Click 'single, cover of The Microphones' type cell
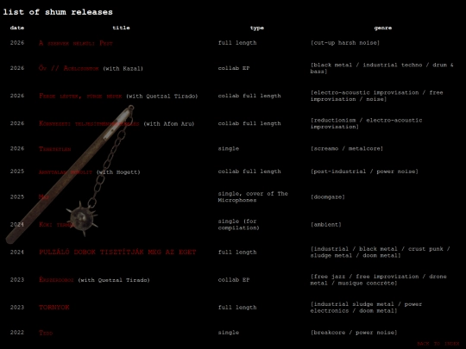 [x=253, y=196]
